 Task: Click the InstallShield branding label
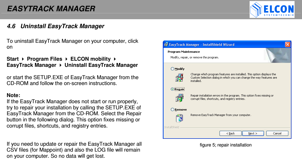point(172,127)
